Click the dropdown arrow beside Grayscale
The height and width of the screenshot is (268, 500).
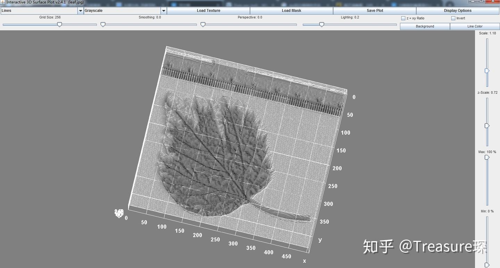pyautogui.click(x=164, y=10)
